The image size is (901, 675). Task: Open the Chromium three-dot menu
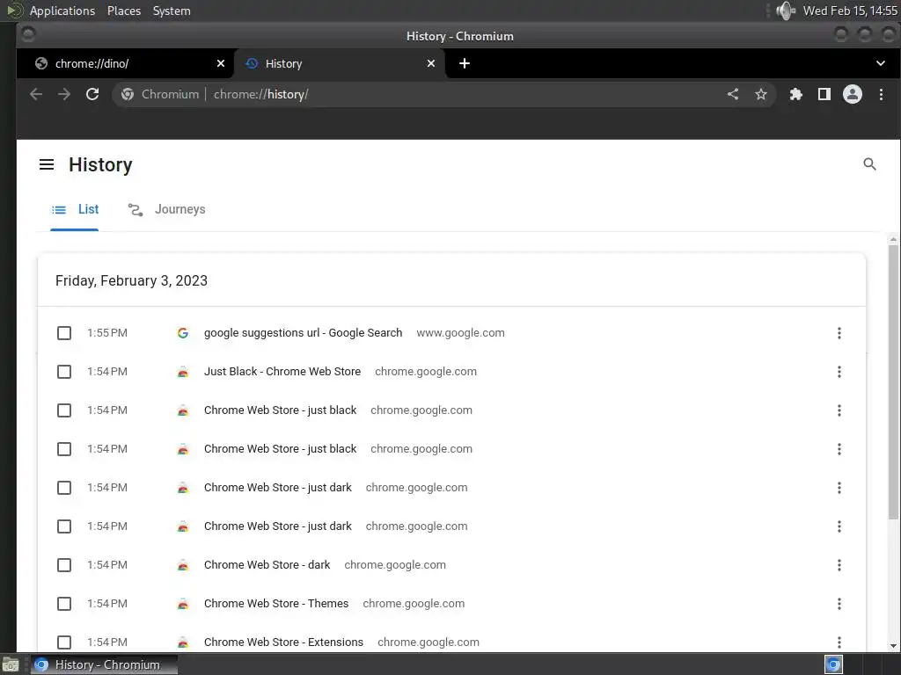coord(881,94)
